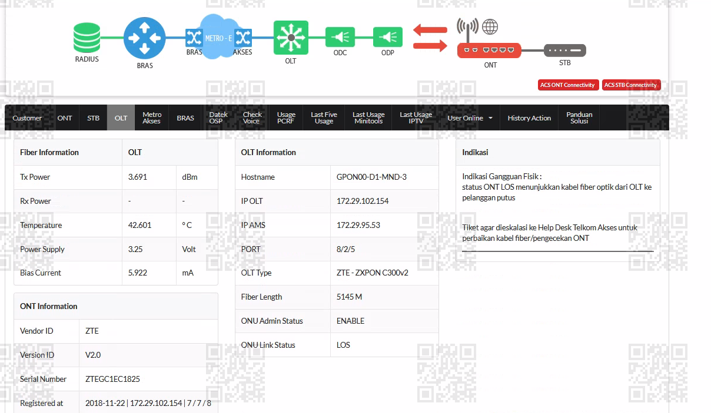Select the active OLT tab

[x=121, y=118]
